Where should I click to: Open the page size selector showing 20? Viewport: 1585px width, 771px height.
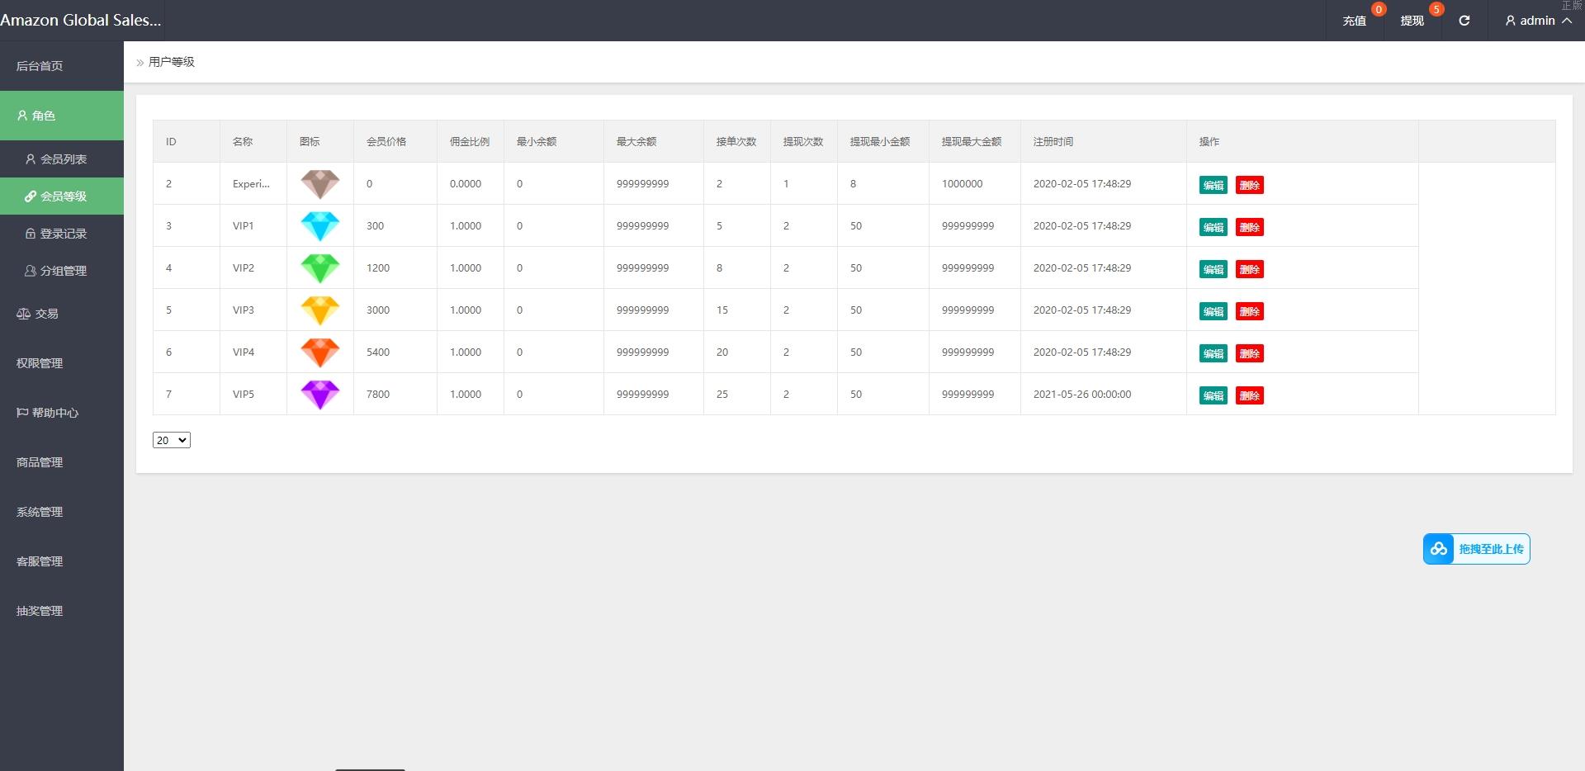click(172, 441)
